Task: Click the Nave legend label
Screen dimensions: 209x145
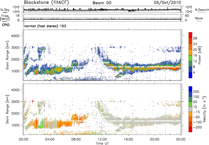Action: [x=199, y=18]
